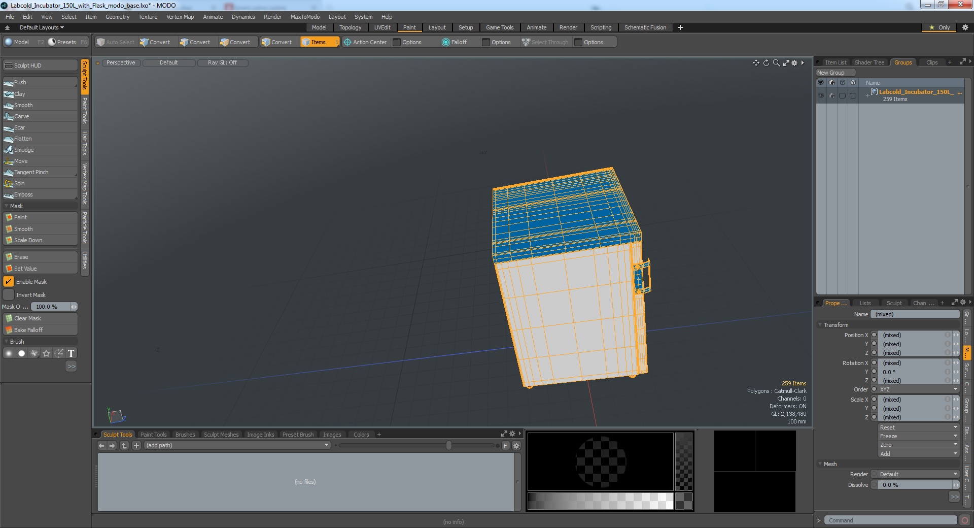Select the Emboss sculpt tool

40,194
